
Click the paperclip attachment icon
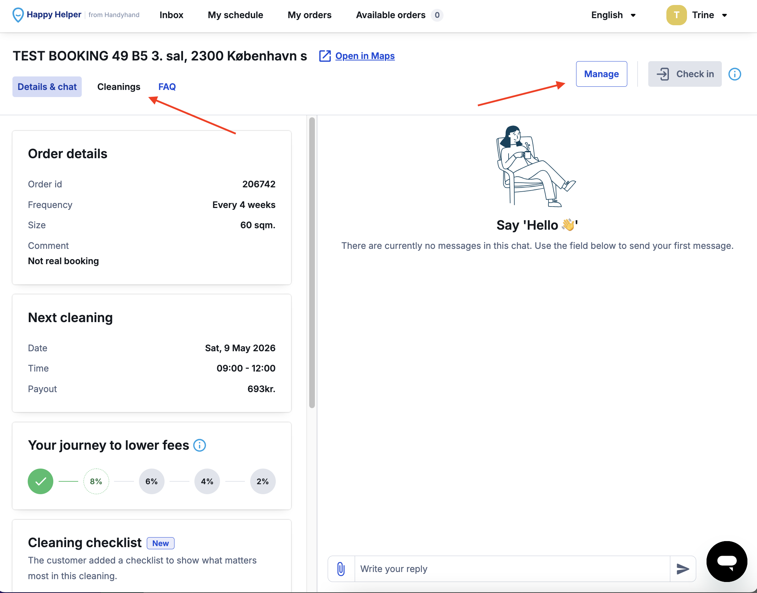pos(341,569)
